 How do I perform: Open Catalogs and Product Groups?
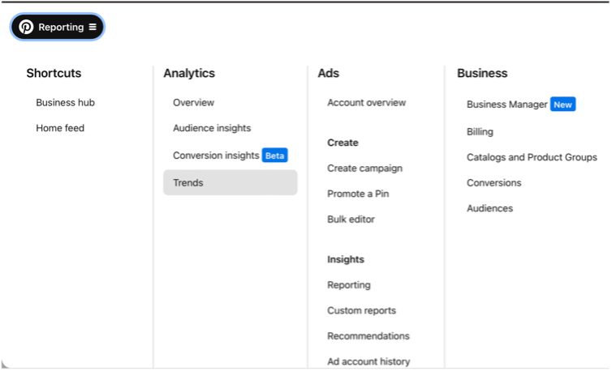[532, 157]
